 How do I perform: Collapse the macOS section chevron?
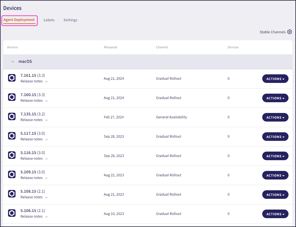(x=13, y=62)
